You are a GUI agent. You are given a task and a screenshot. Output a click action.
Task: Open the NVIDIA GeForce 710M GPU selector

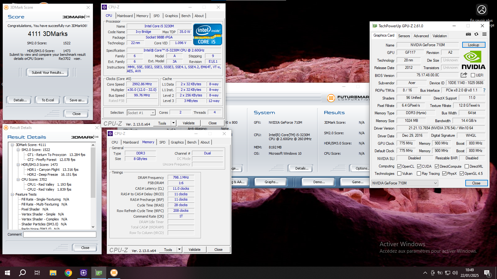pos(405,183)
